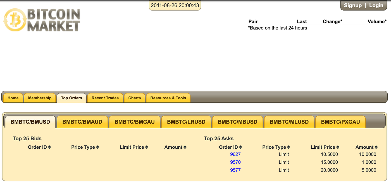This screenshot has width=391, height=184.
Task: Go to Recent Trades tab
Action: pos(105,98)
